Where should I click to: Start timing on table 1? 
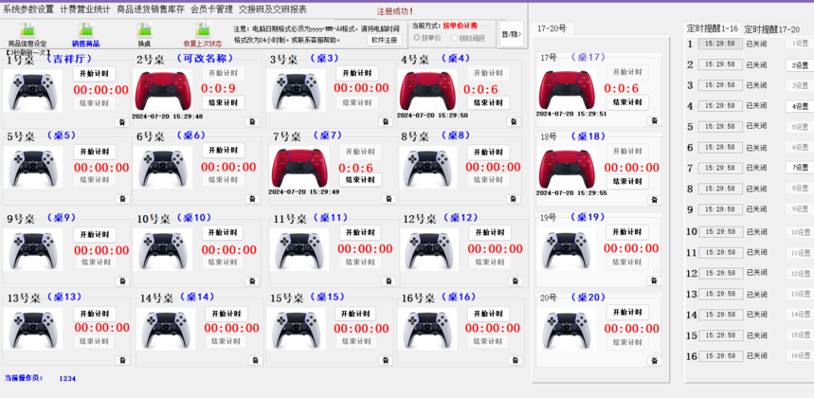(94, 74)
